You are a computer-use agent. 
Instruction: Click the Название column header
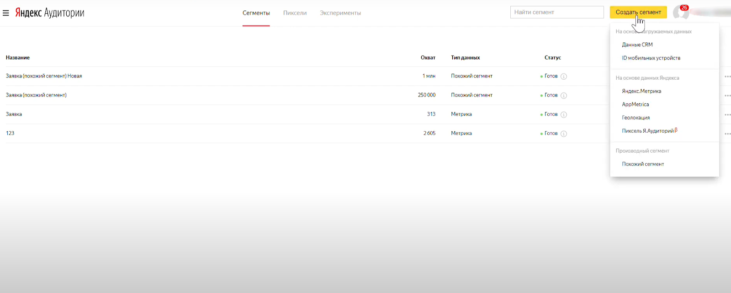pos(18,58)
